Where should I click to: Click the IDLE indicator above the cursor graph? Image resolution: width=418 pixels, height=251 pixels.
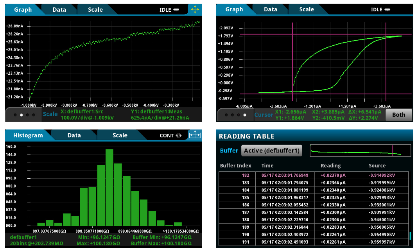tap(380, 10)
